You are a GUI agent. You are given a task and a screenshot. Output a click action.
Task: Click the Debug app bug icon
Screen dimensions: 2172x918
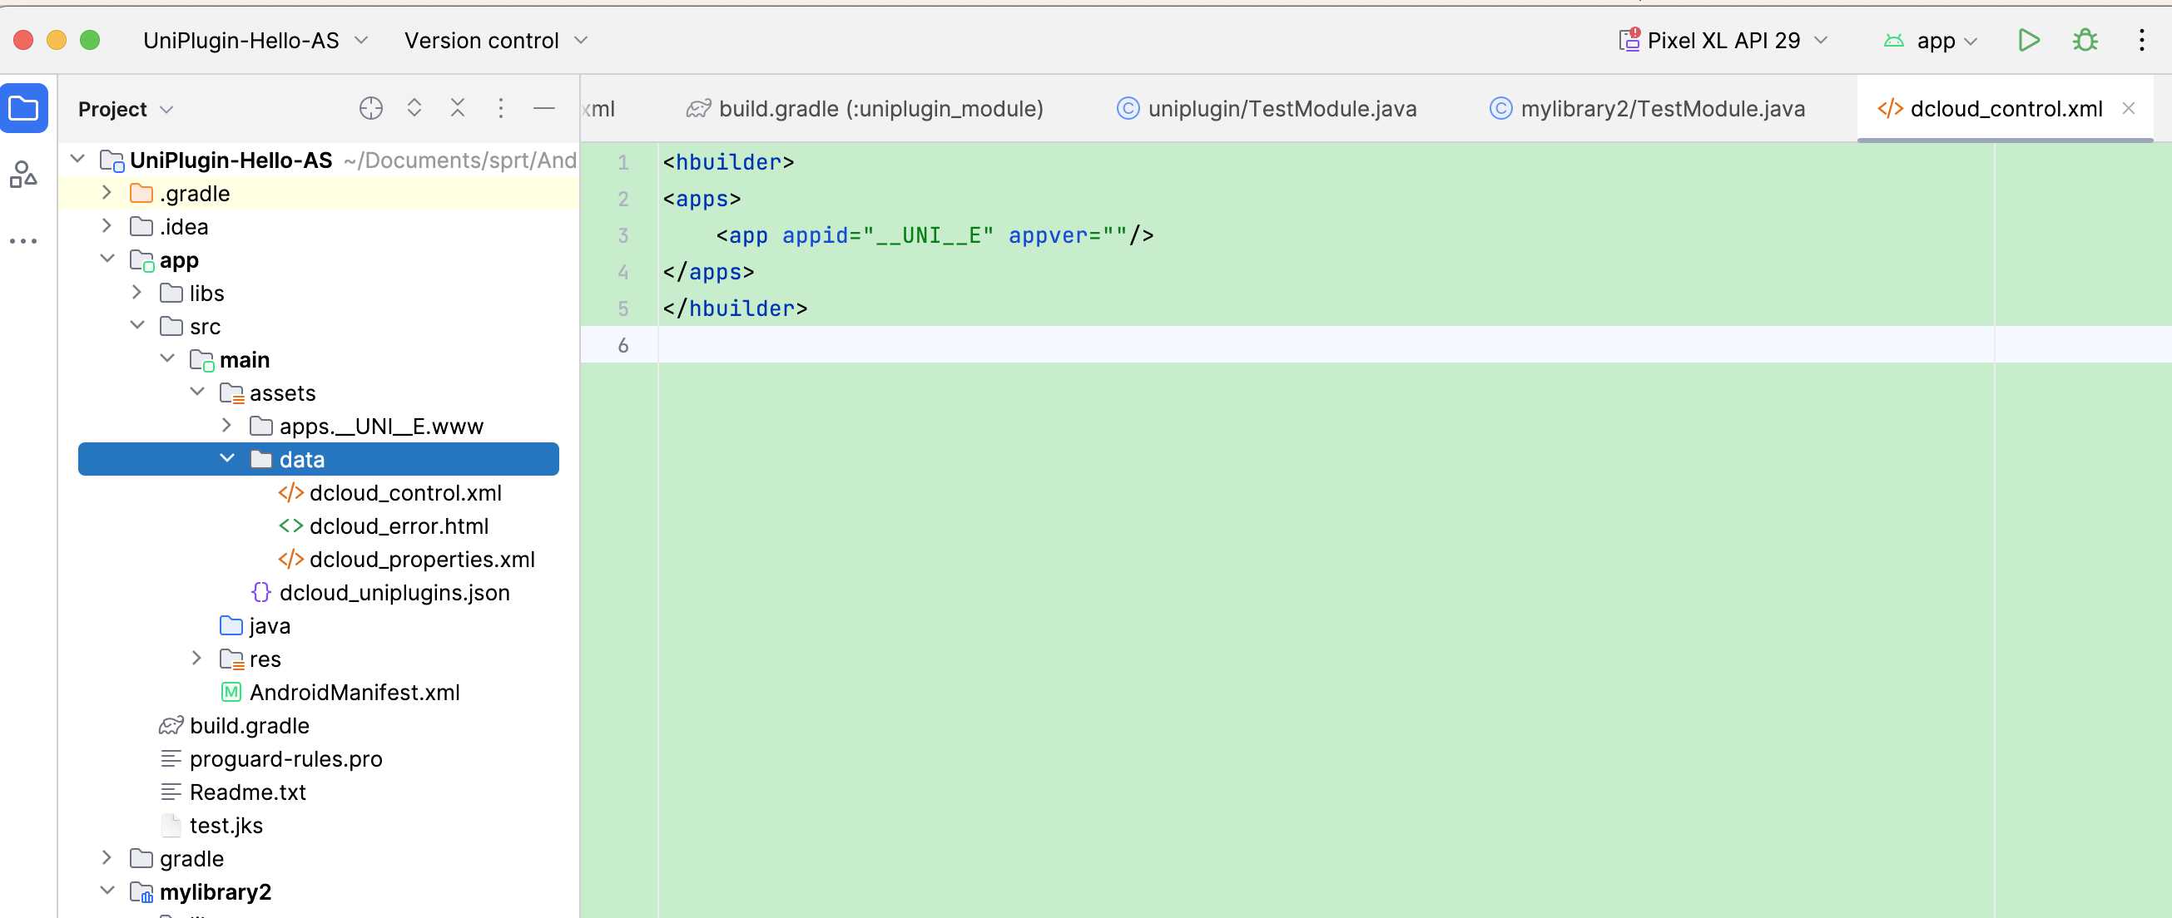2085,41
